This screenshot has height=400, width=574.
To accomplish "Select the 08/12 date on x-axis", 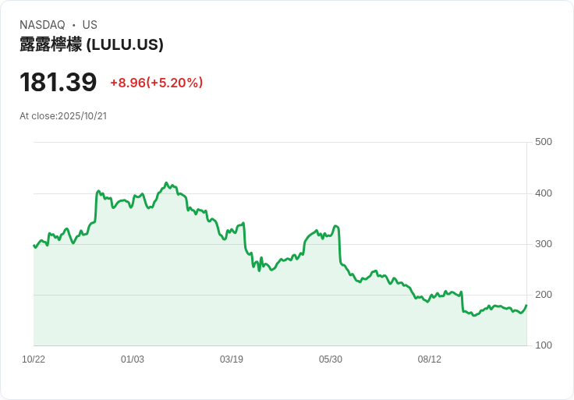I will (x=430, y=359).
